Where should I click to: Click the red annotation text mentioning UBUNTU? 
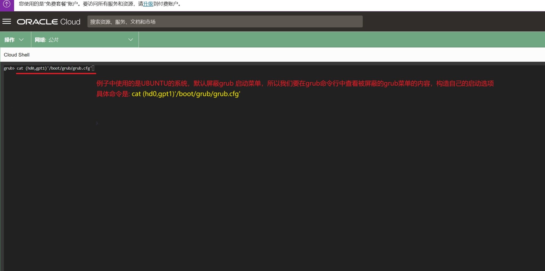coord(295,83)
